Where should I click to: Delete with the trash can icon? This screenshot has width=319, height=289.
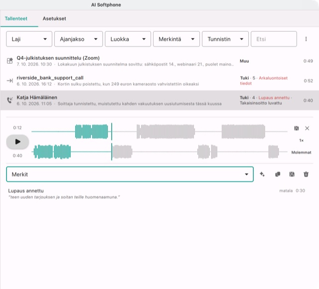click(x=306, y=174)
